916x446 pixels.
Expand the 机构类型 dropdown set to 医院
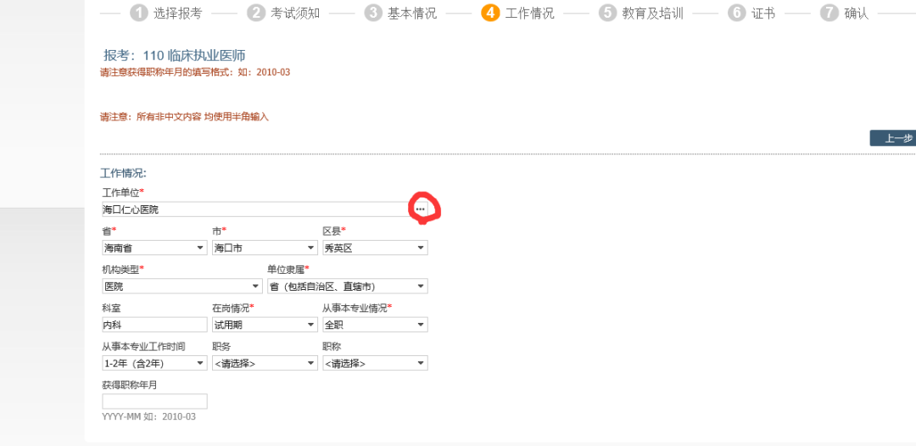point(182,287)
